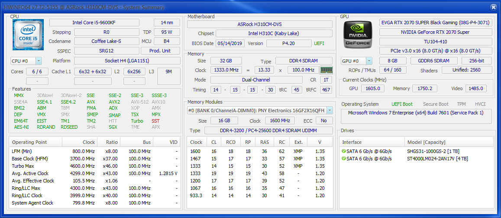Select the VID column header
The width and height of the screenshot is (501, 218).
[x=167, y=142]
